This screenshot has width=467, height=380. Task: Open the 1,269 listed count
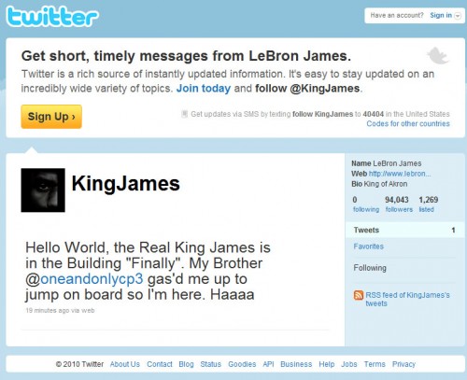pos(429,204)
